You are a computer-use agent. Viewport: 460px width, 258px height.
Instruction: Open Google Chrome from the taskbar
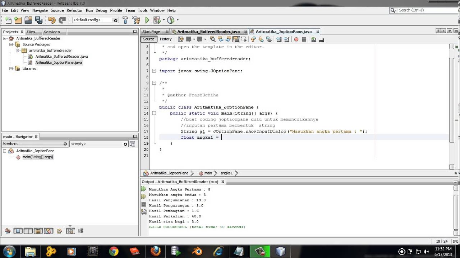[x=114, y=251]
